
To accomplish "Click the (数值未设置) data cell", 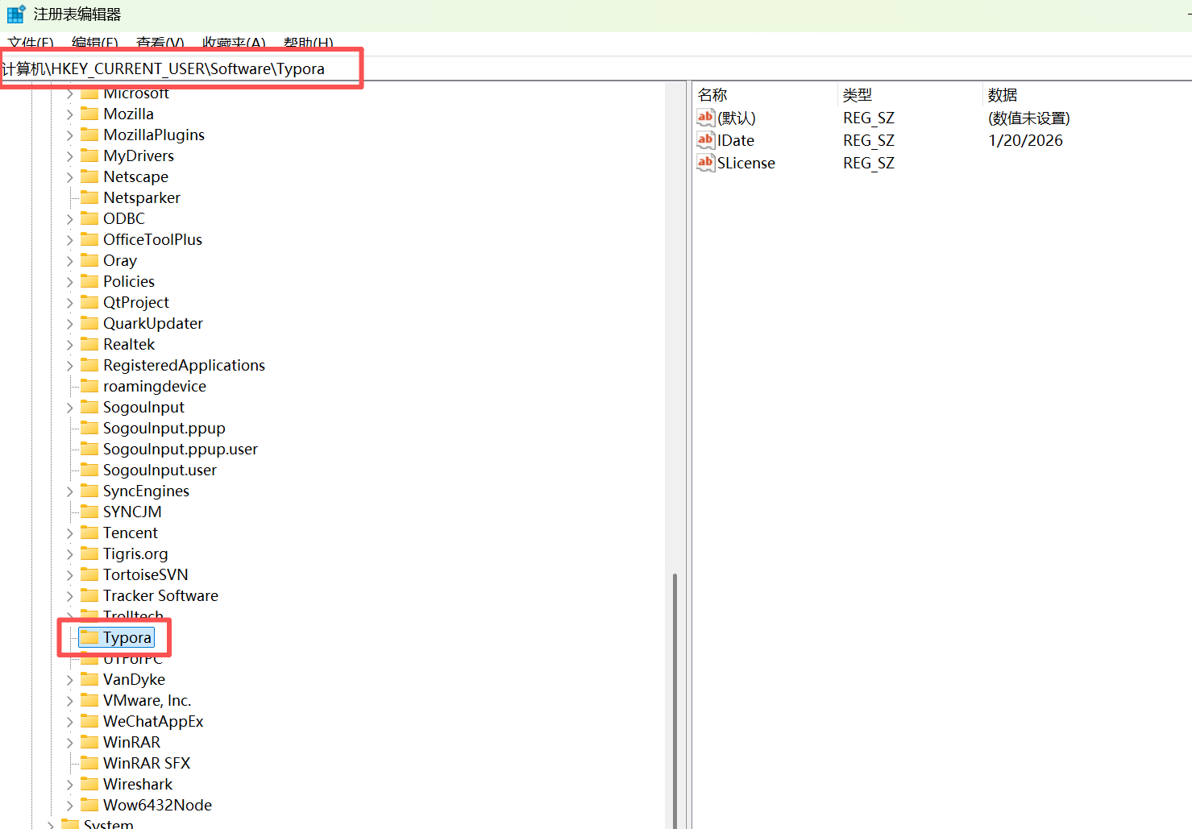I will (x=1029, y=118).
